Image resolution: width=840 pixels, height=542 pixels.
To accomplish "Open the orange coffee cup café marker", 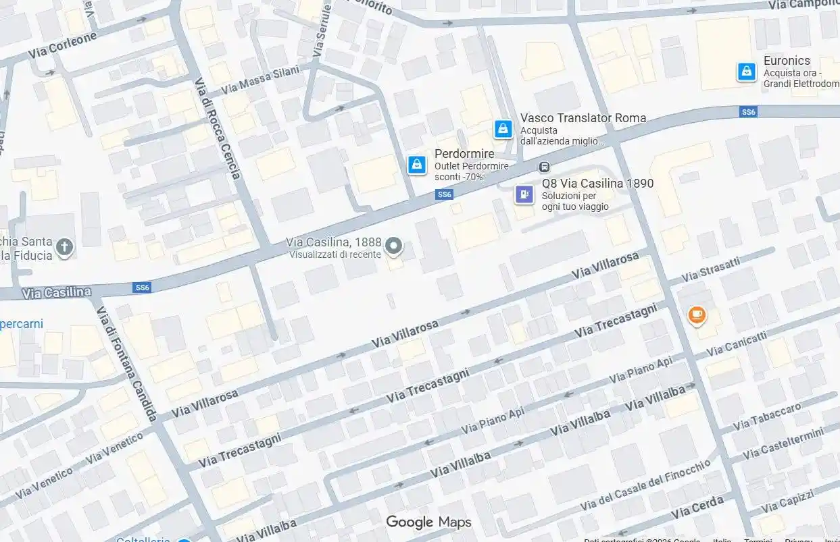I will (697, 315).
